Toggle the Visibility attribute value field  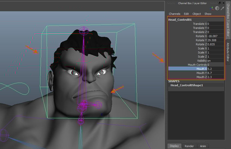pyautogui.click(x=215, y=61)
